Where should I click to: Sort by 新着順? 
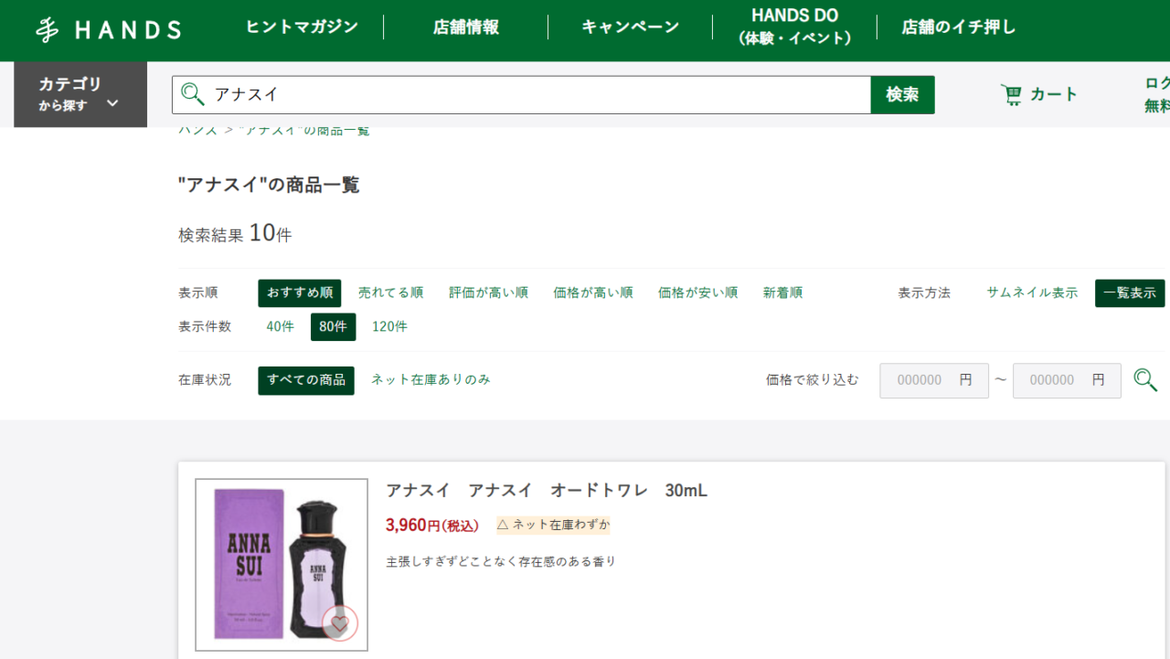[783, 293]
